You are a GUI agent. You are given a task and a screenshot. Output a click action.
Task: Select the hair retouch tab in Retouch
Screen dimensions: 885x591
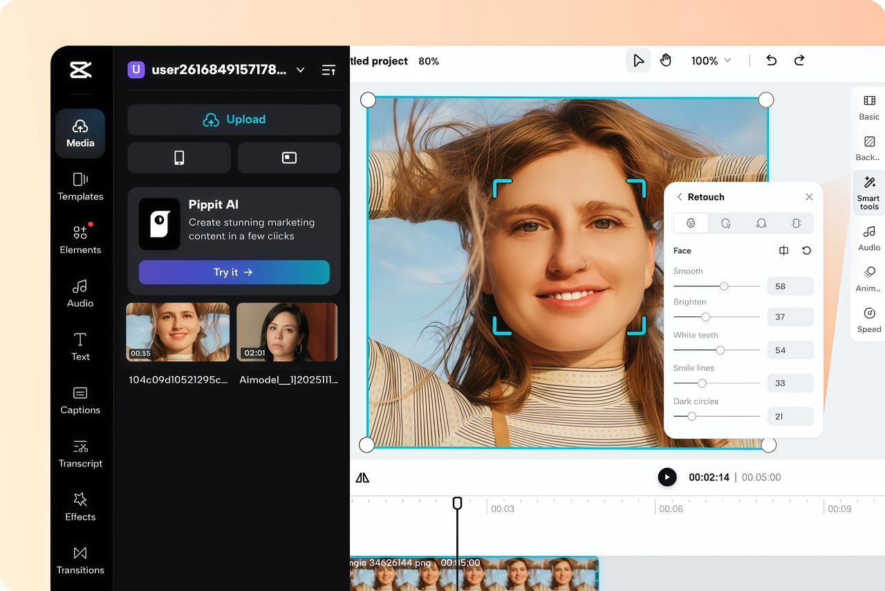pyautogui.click(x=761, y=223)
